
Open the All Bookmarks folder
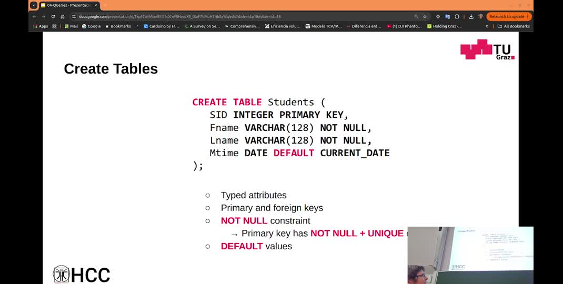pyautogui.click(x=514, y=26)
